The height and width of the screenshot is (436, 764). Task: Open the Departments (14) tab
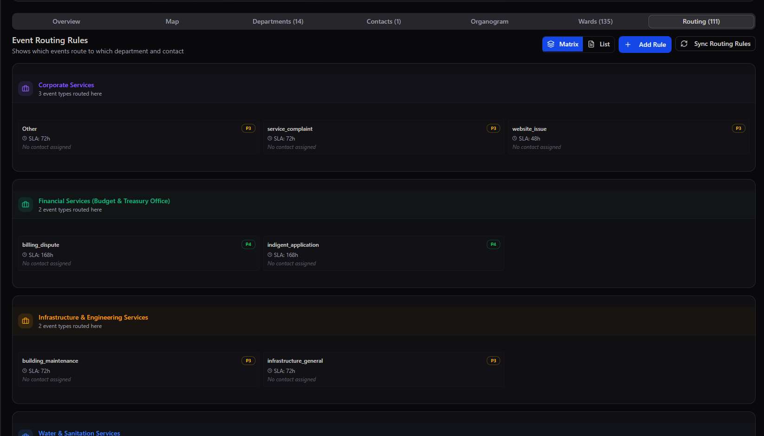pos(278,21)
